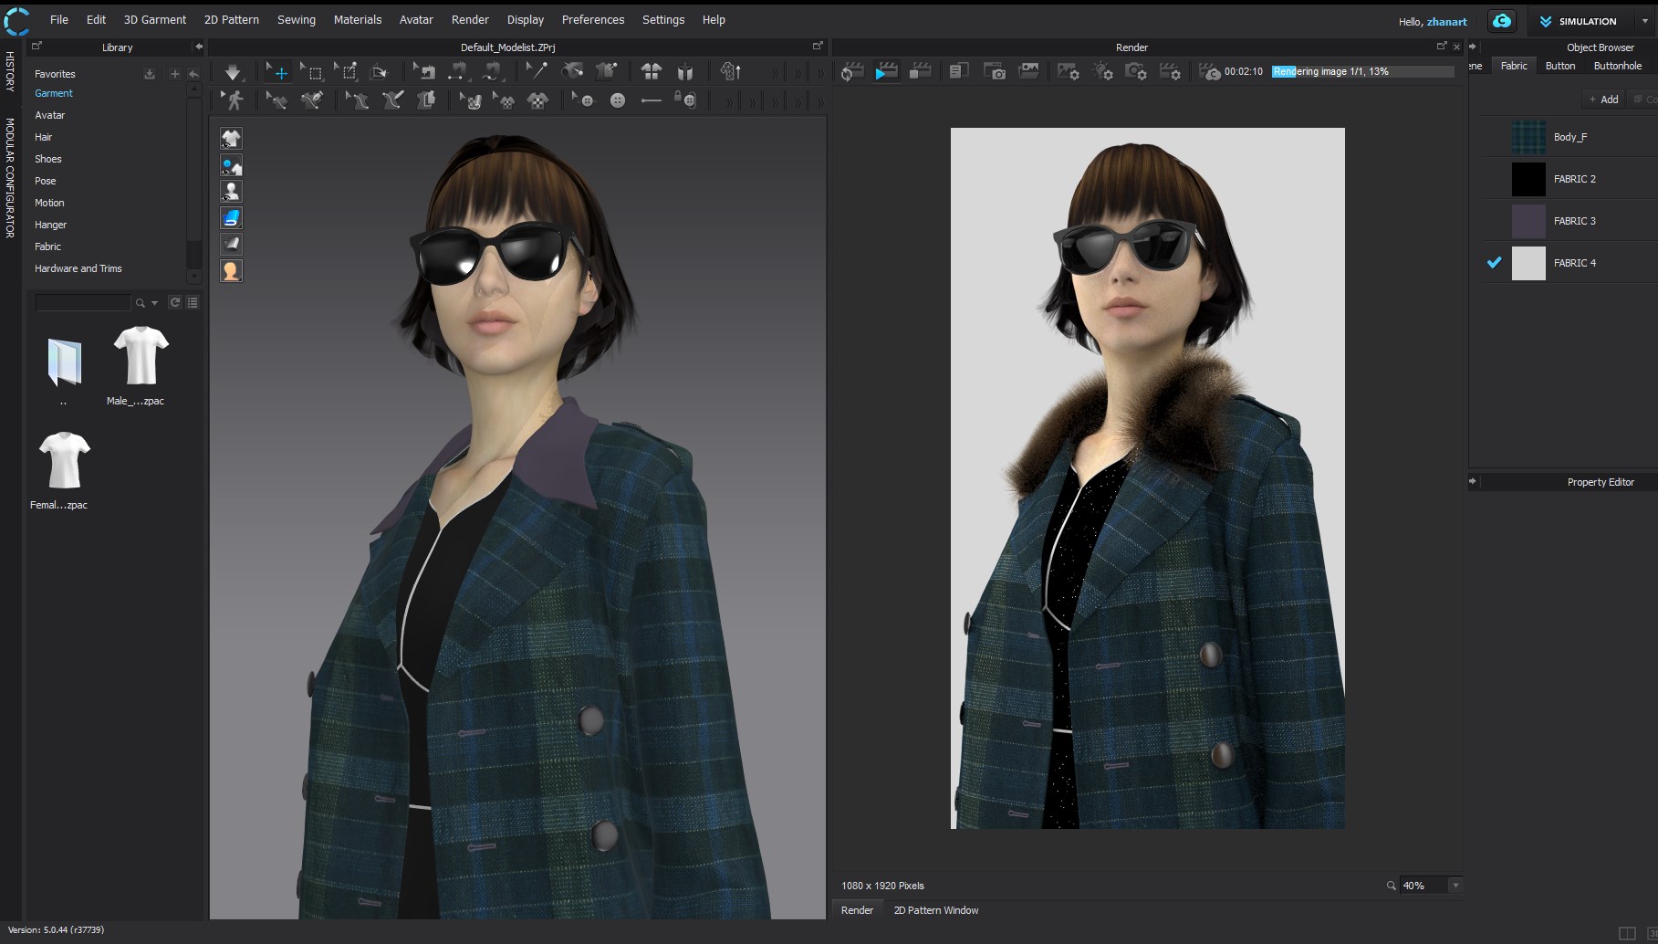The width and height of the screenshot is (1658, 944).
Task: Toggle the FABRIC 4 checkmark
Action: (1494, 263)
